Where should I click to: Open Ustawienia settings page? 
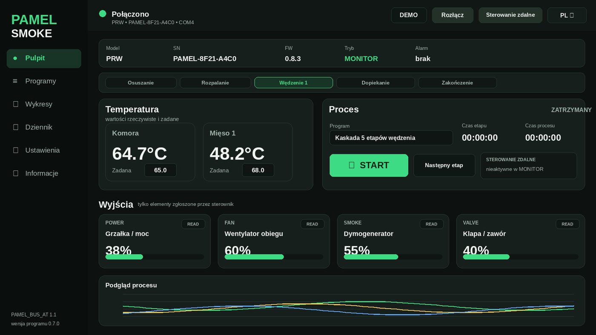coord(44,150)
